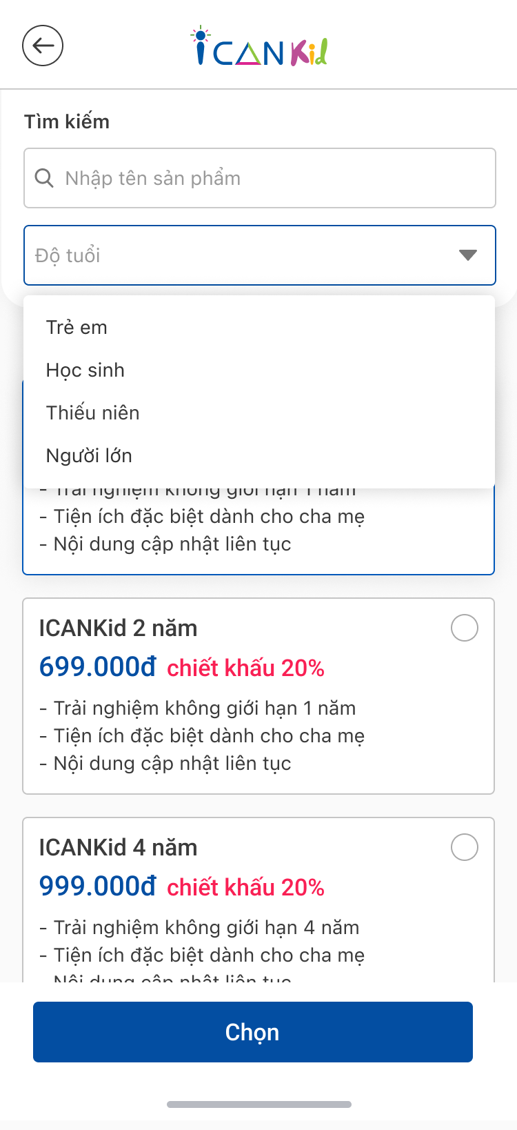This screenshot has height=1130, width=517.
Task: Tap the ICANKid 2 năm card title
Action: [x=119, y=628]
